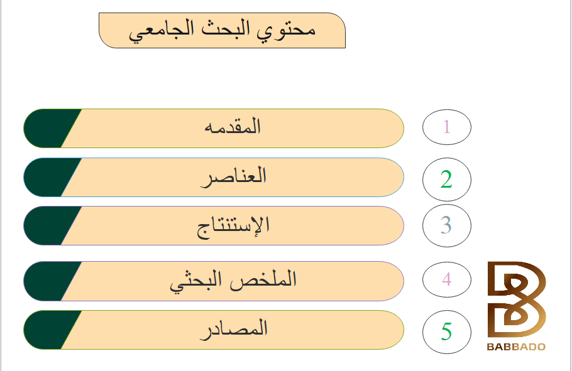This screenshot has width=572, height=371.
Task: Select the circle numbered 1
Action: (x=446, y=127)
